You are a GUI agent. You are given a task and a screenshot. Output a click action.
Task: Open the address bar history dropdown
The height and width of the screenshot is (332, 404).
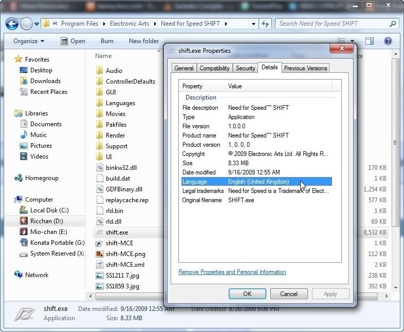(253, 24)
